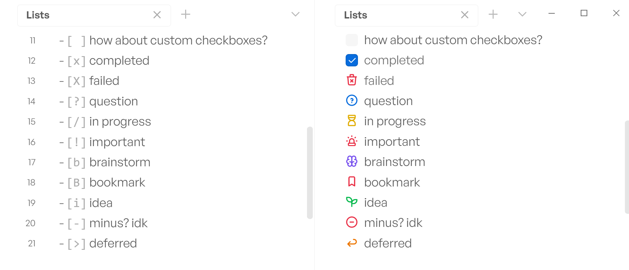This screenshot has height=270, width=629.
Task: Click the in progress hourglass icon
Action: click(x=352, y=121)
